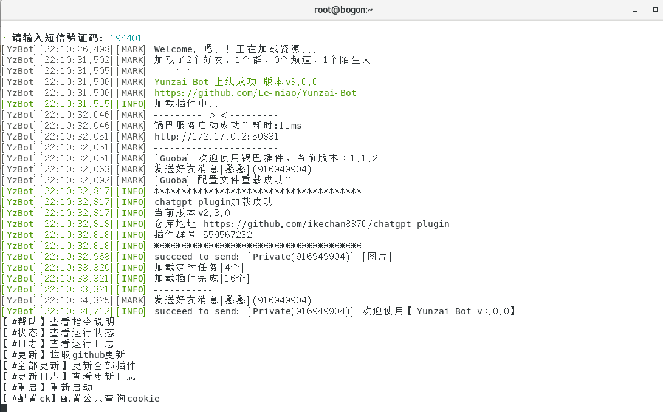Click the 加载插件中 log message
Image resolution: width=663 pixels, height=412 pixels.
coord(187,104)
